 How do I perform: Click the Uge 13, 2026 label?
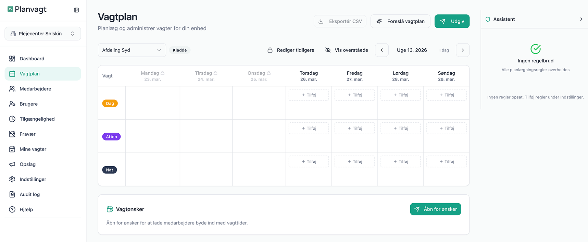coord(412,50)
